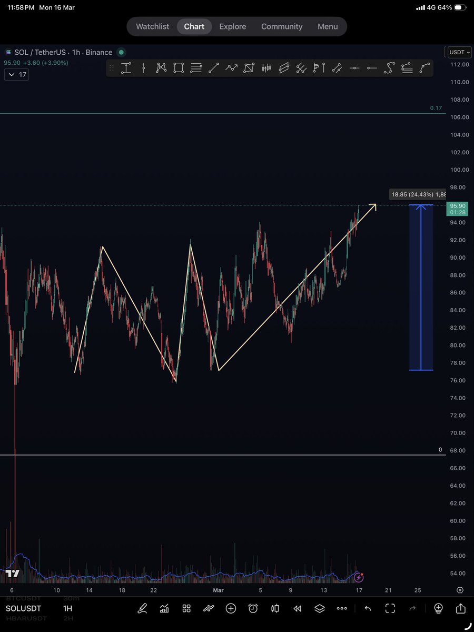The height and width of the screenshot is (632, 474).
Task: Tap the 100.00 price scale label
Action: (x=459, y=170)
